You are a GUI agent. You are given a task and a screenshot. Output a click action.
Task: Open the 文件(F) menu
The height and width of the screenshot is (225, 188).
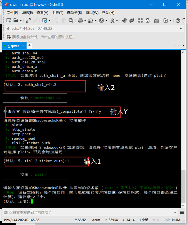[12, 13]
